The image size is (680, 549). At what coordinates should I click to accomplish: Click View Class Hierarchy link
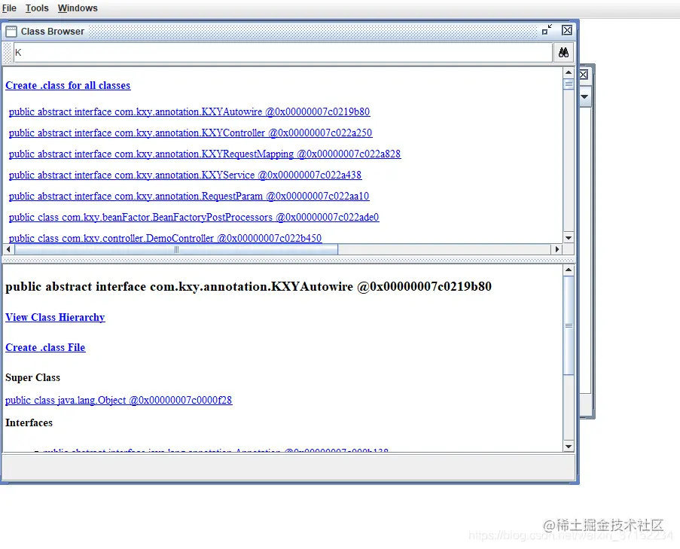(x=55, y=318)
